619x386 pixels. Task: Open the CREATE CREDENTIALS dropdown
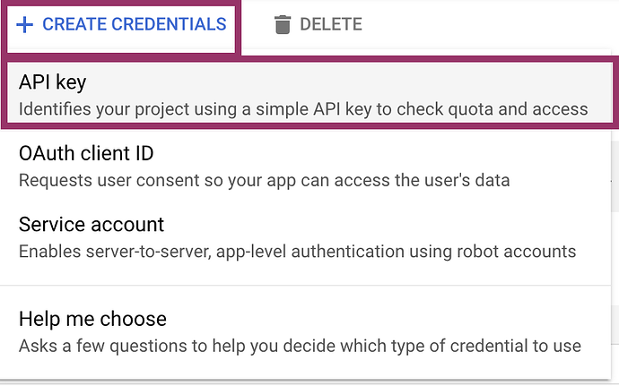click(122, 25)
